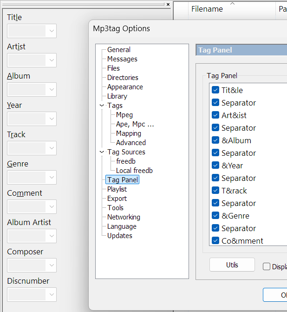Toggle the Co&mment checkbox
This screenshot has width=287, height=312.
[215, 240]
